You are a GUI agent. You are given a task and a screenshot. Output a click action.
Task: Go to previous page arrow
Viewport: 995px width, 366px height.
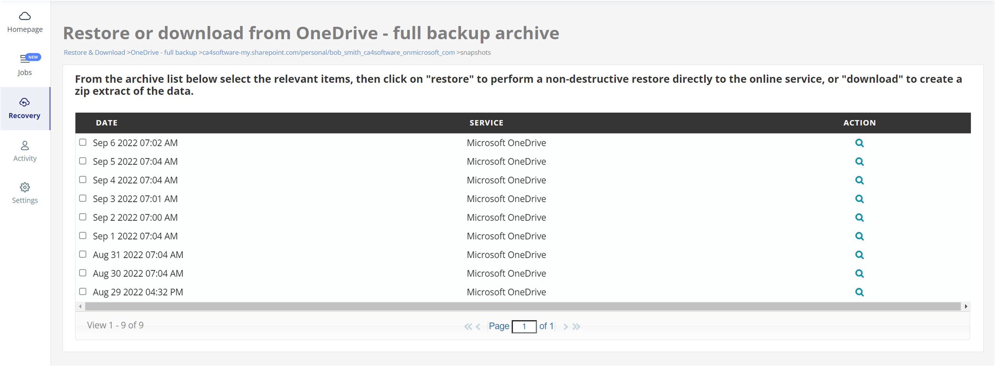(478, 327)
